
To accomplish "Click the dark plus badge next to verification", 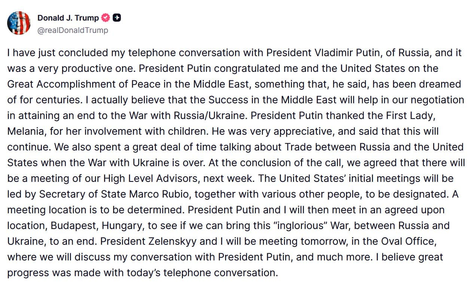I will (117, 18).
